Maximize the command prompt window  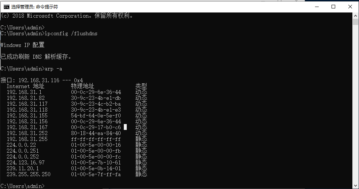click(x=333, y=7)
